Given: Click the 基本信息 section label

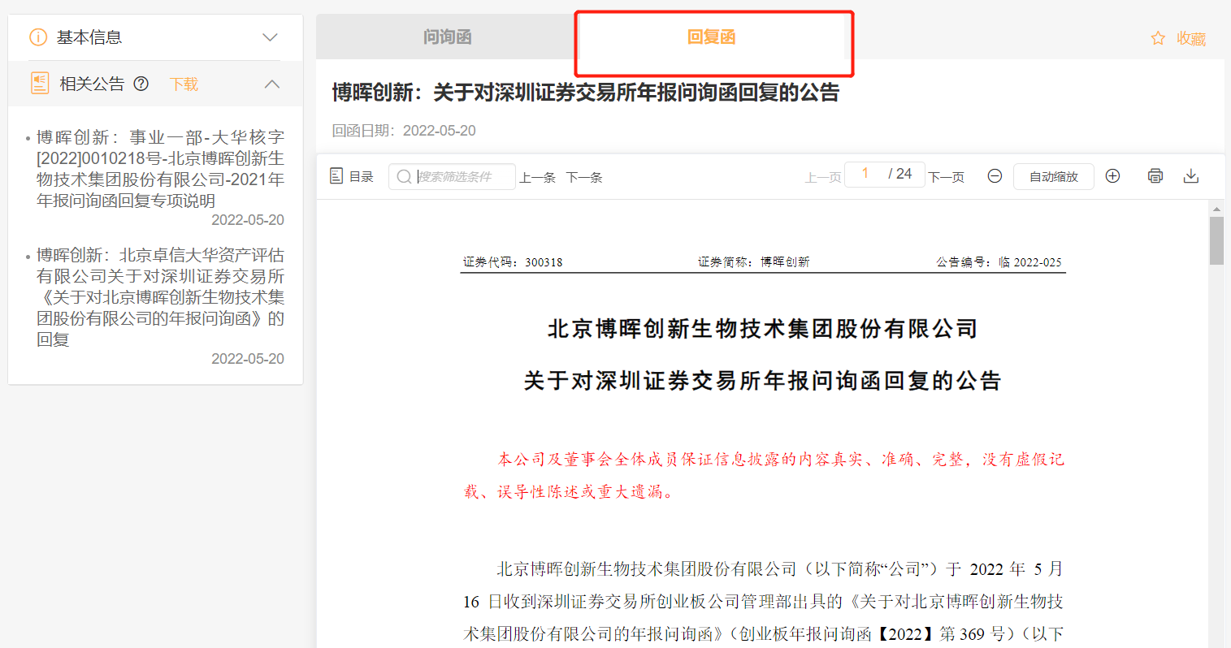Looking at the screenshot, I should (89, 37).
